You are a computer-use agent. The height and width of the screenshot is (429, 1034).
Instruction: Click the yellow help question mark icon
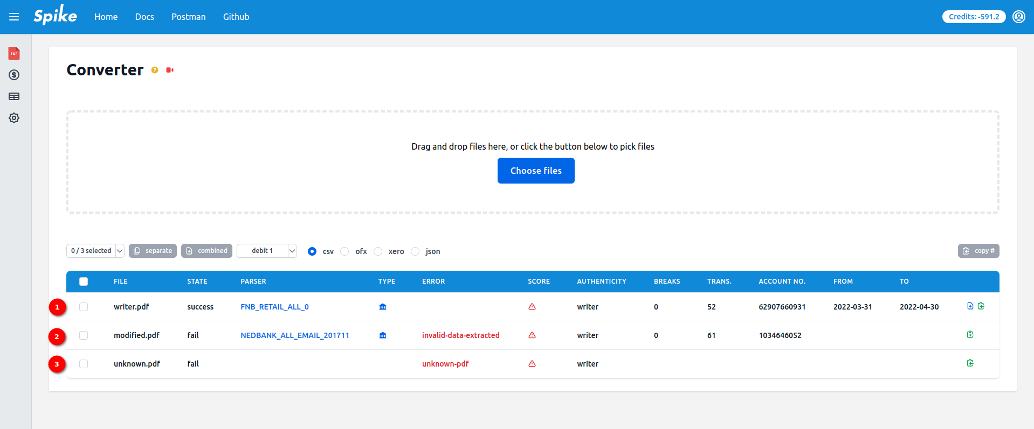[x=155, y=70]
